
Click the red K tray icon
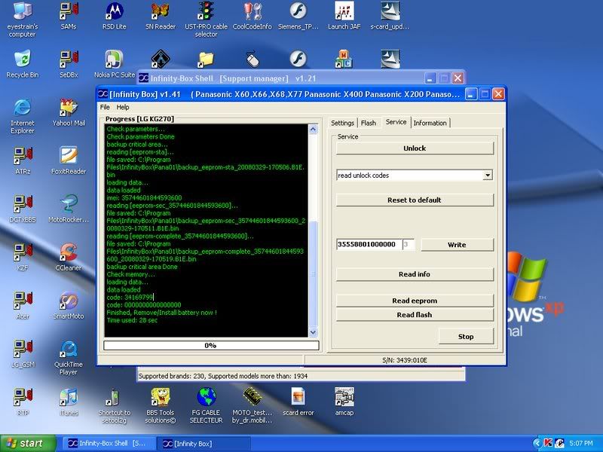click(549, 444)
